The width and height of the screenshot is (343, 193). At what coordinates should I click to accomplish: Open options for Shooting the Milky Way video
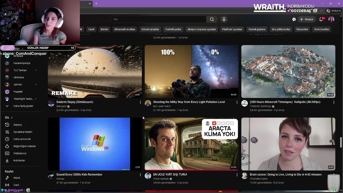237,102
